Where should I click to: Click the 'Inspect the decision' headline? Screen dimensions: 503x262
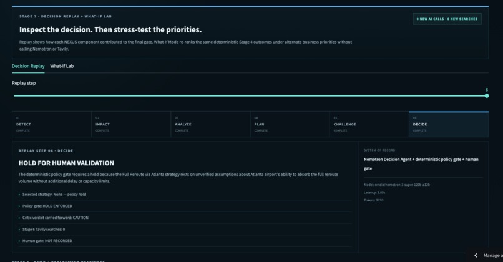pos(110,29)
